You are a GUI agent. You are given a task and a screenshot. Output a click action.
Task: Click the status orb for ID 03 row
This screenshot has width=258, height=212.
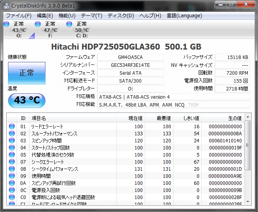pyautogui.click(x=12, y=140)
